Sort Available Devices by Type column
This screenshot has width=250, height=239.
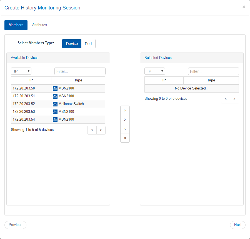click(78, 80)
